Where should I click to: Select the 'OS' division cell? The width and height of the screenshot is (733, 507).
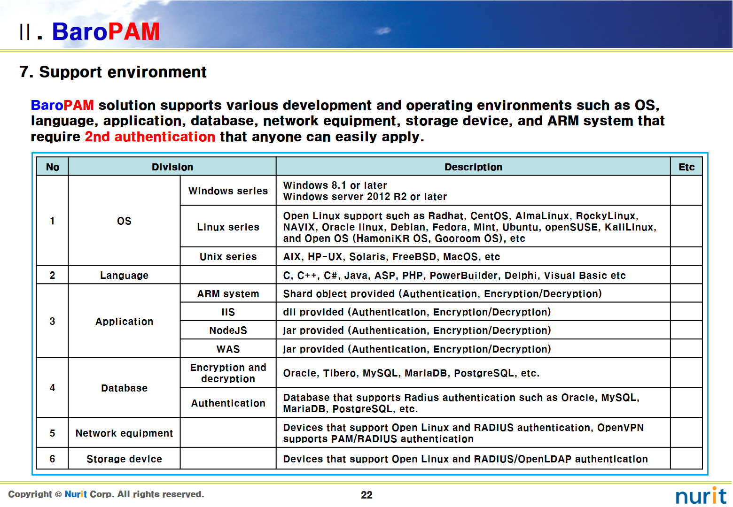coord(124,221)
